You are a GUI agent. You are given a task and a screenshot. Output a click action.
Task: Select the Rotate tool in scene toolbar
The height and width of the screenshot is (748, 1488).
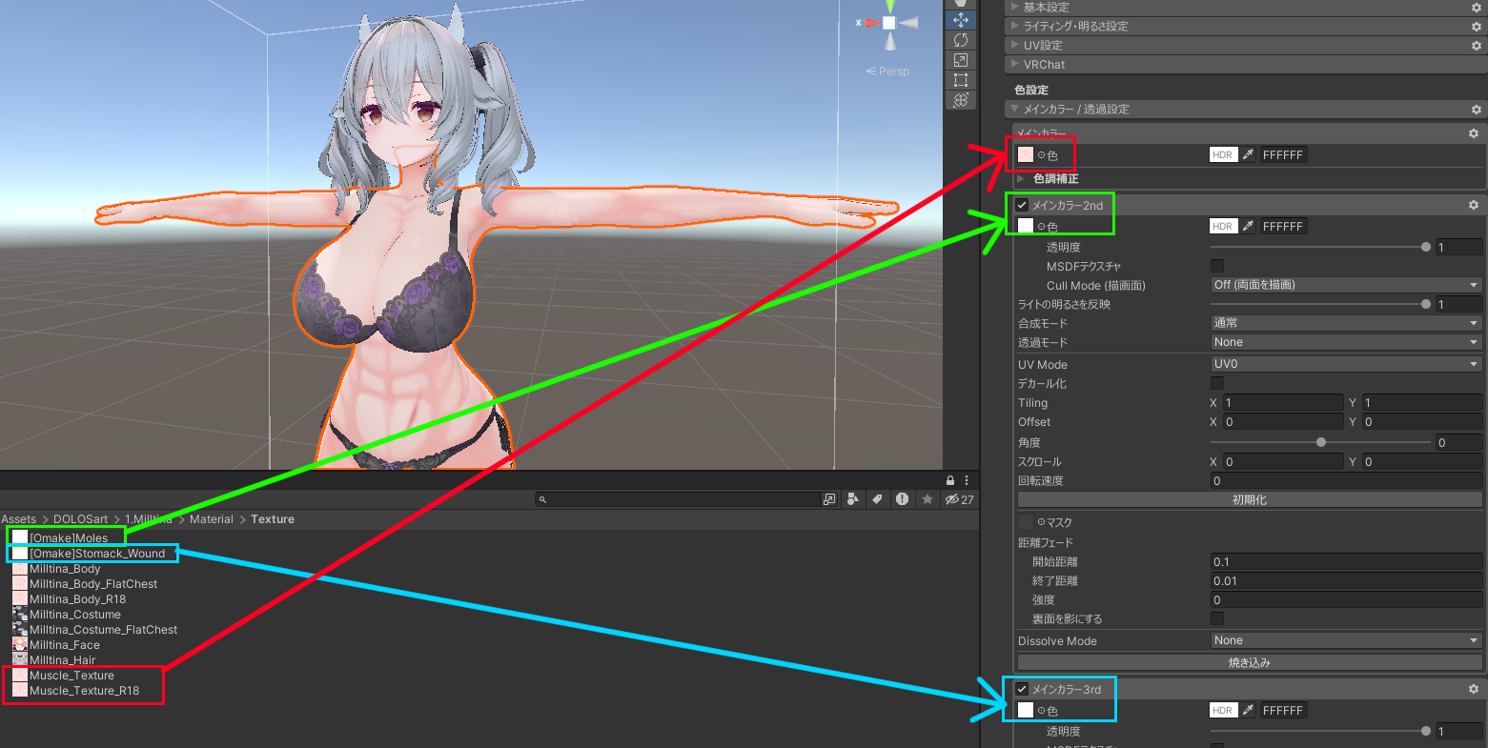(x=960, y=40)
